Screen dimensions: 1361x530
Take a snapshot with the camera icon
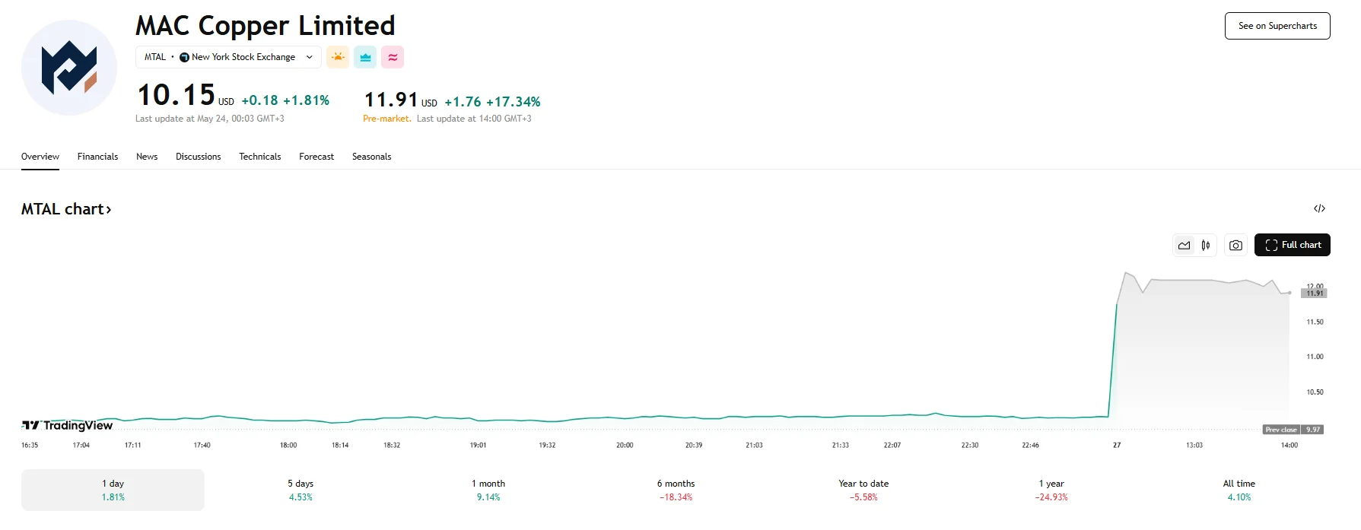(1235, 245)
